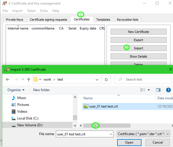Click the Open button
This screenshot has width=173, height=147.
pyautogui.click(x=129, y=142)
